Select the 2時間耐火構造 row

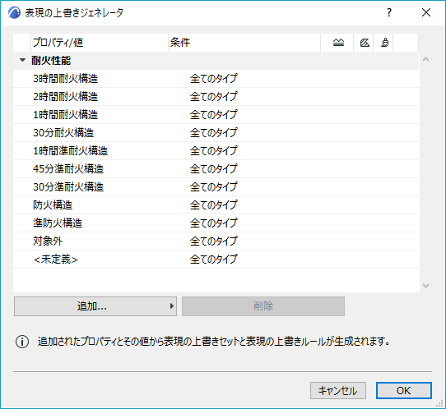point(216,97)
